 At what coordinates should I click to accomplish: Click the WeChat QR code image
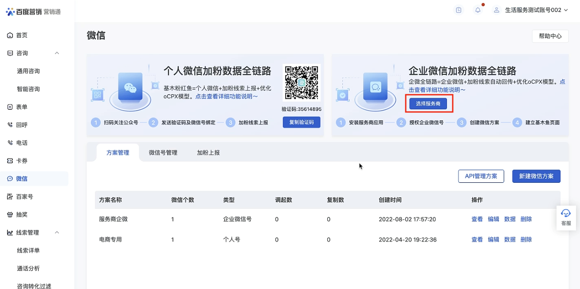(x=301, y=83)
